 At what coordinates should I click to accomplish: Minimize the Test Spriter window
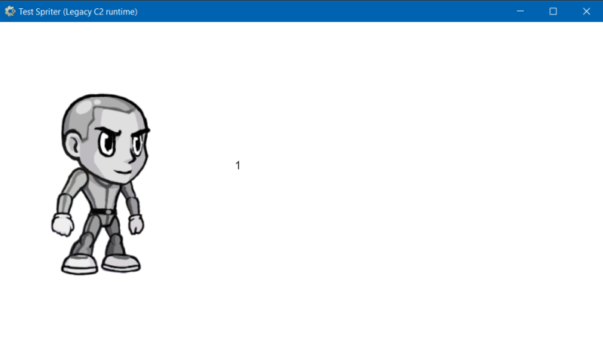pyautogui.click(x=520, y=11)
